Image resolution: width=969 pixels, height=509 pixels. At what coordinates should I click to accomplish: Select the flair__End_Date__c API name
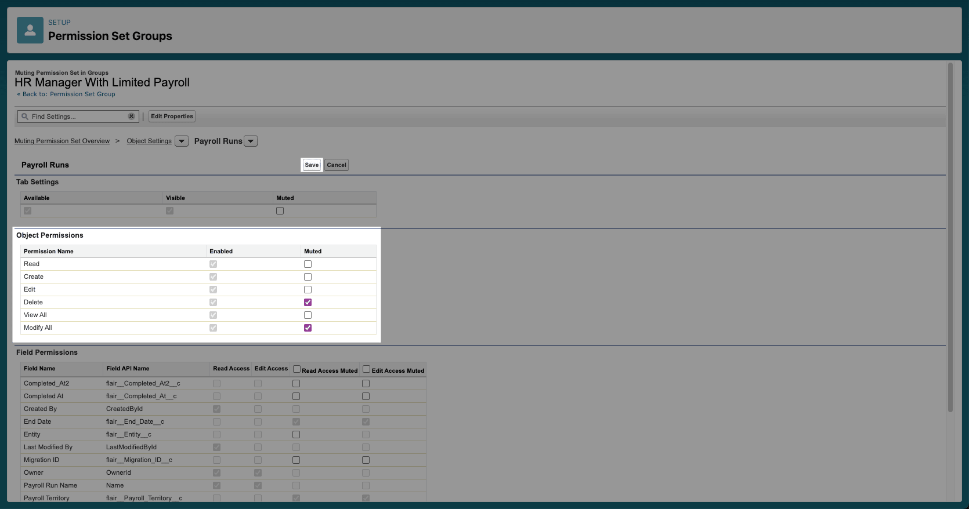click(135, 422)
